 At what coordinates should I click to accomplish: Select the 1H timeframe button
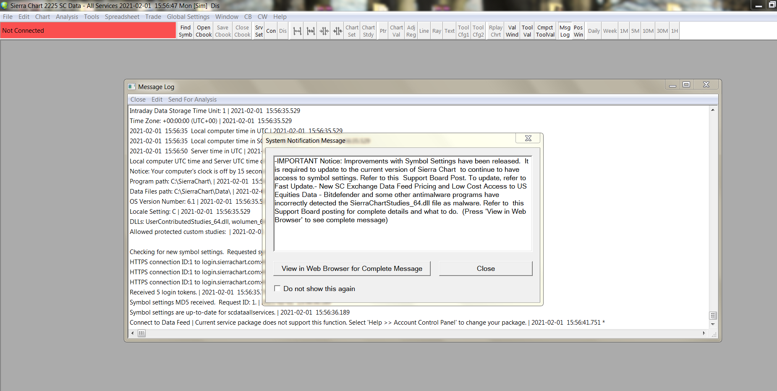675,31
